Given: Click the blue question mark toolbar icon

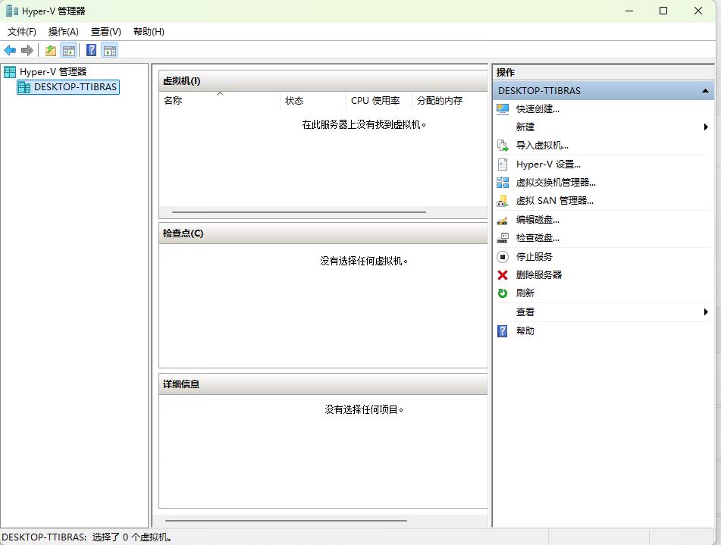Looking at the screenshot, I should (92, 50).
